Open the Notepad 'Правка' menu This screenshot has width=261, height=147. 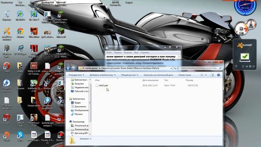pyautogui.click(x=118, y=53)
